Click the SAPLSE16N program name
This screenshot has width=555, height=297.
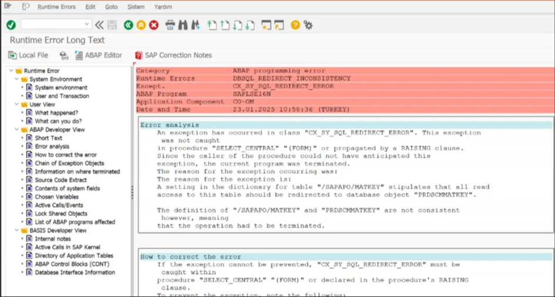pyautogui.click(x=252, y=94)
